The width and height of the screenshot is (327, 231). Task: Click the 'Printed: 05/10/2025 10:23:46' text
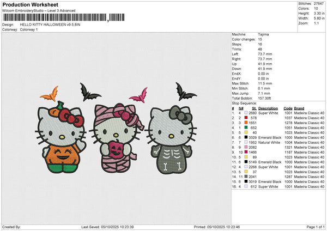coord(217,227)
